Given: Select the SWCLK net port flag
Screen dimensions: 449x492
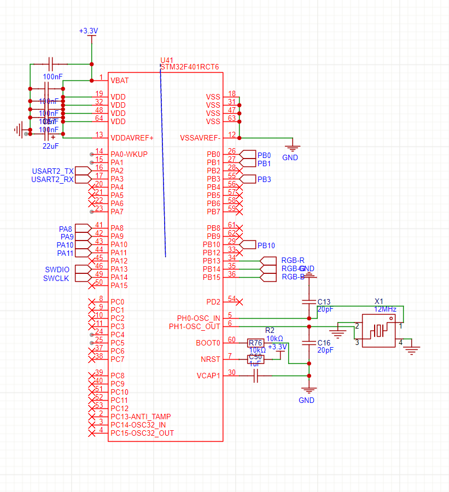Looking at the screenshot, I should point(83,277).
